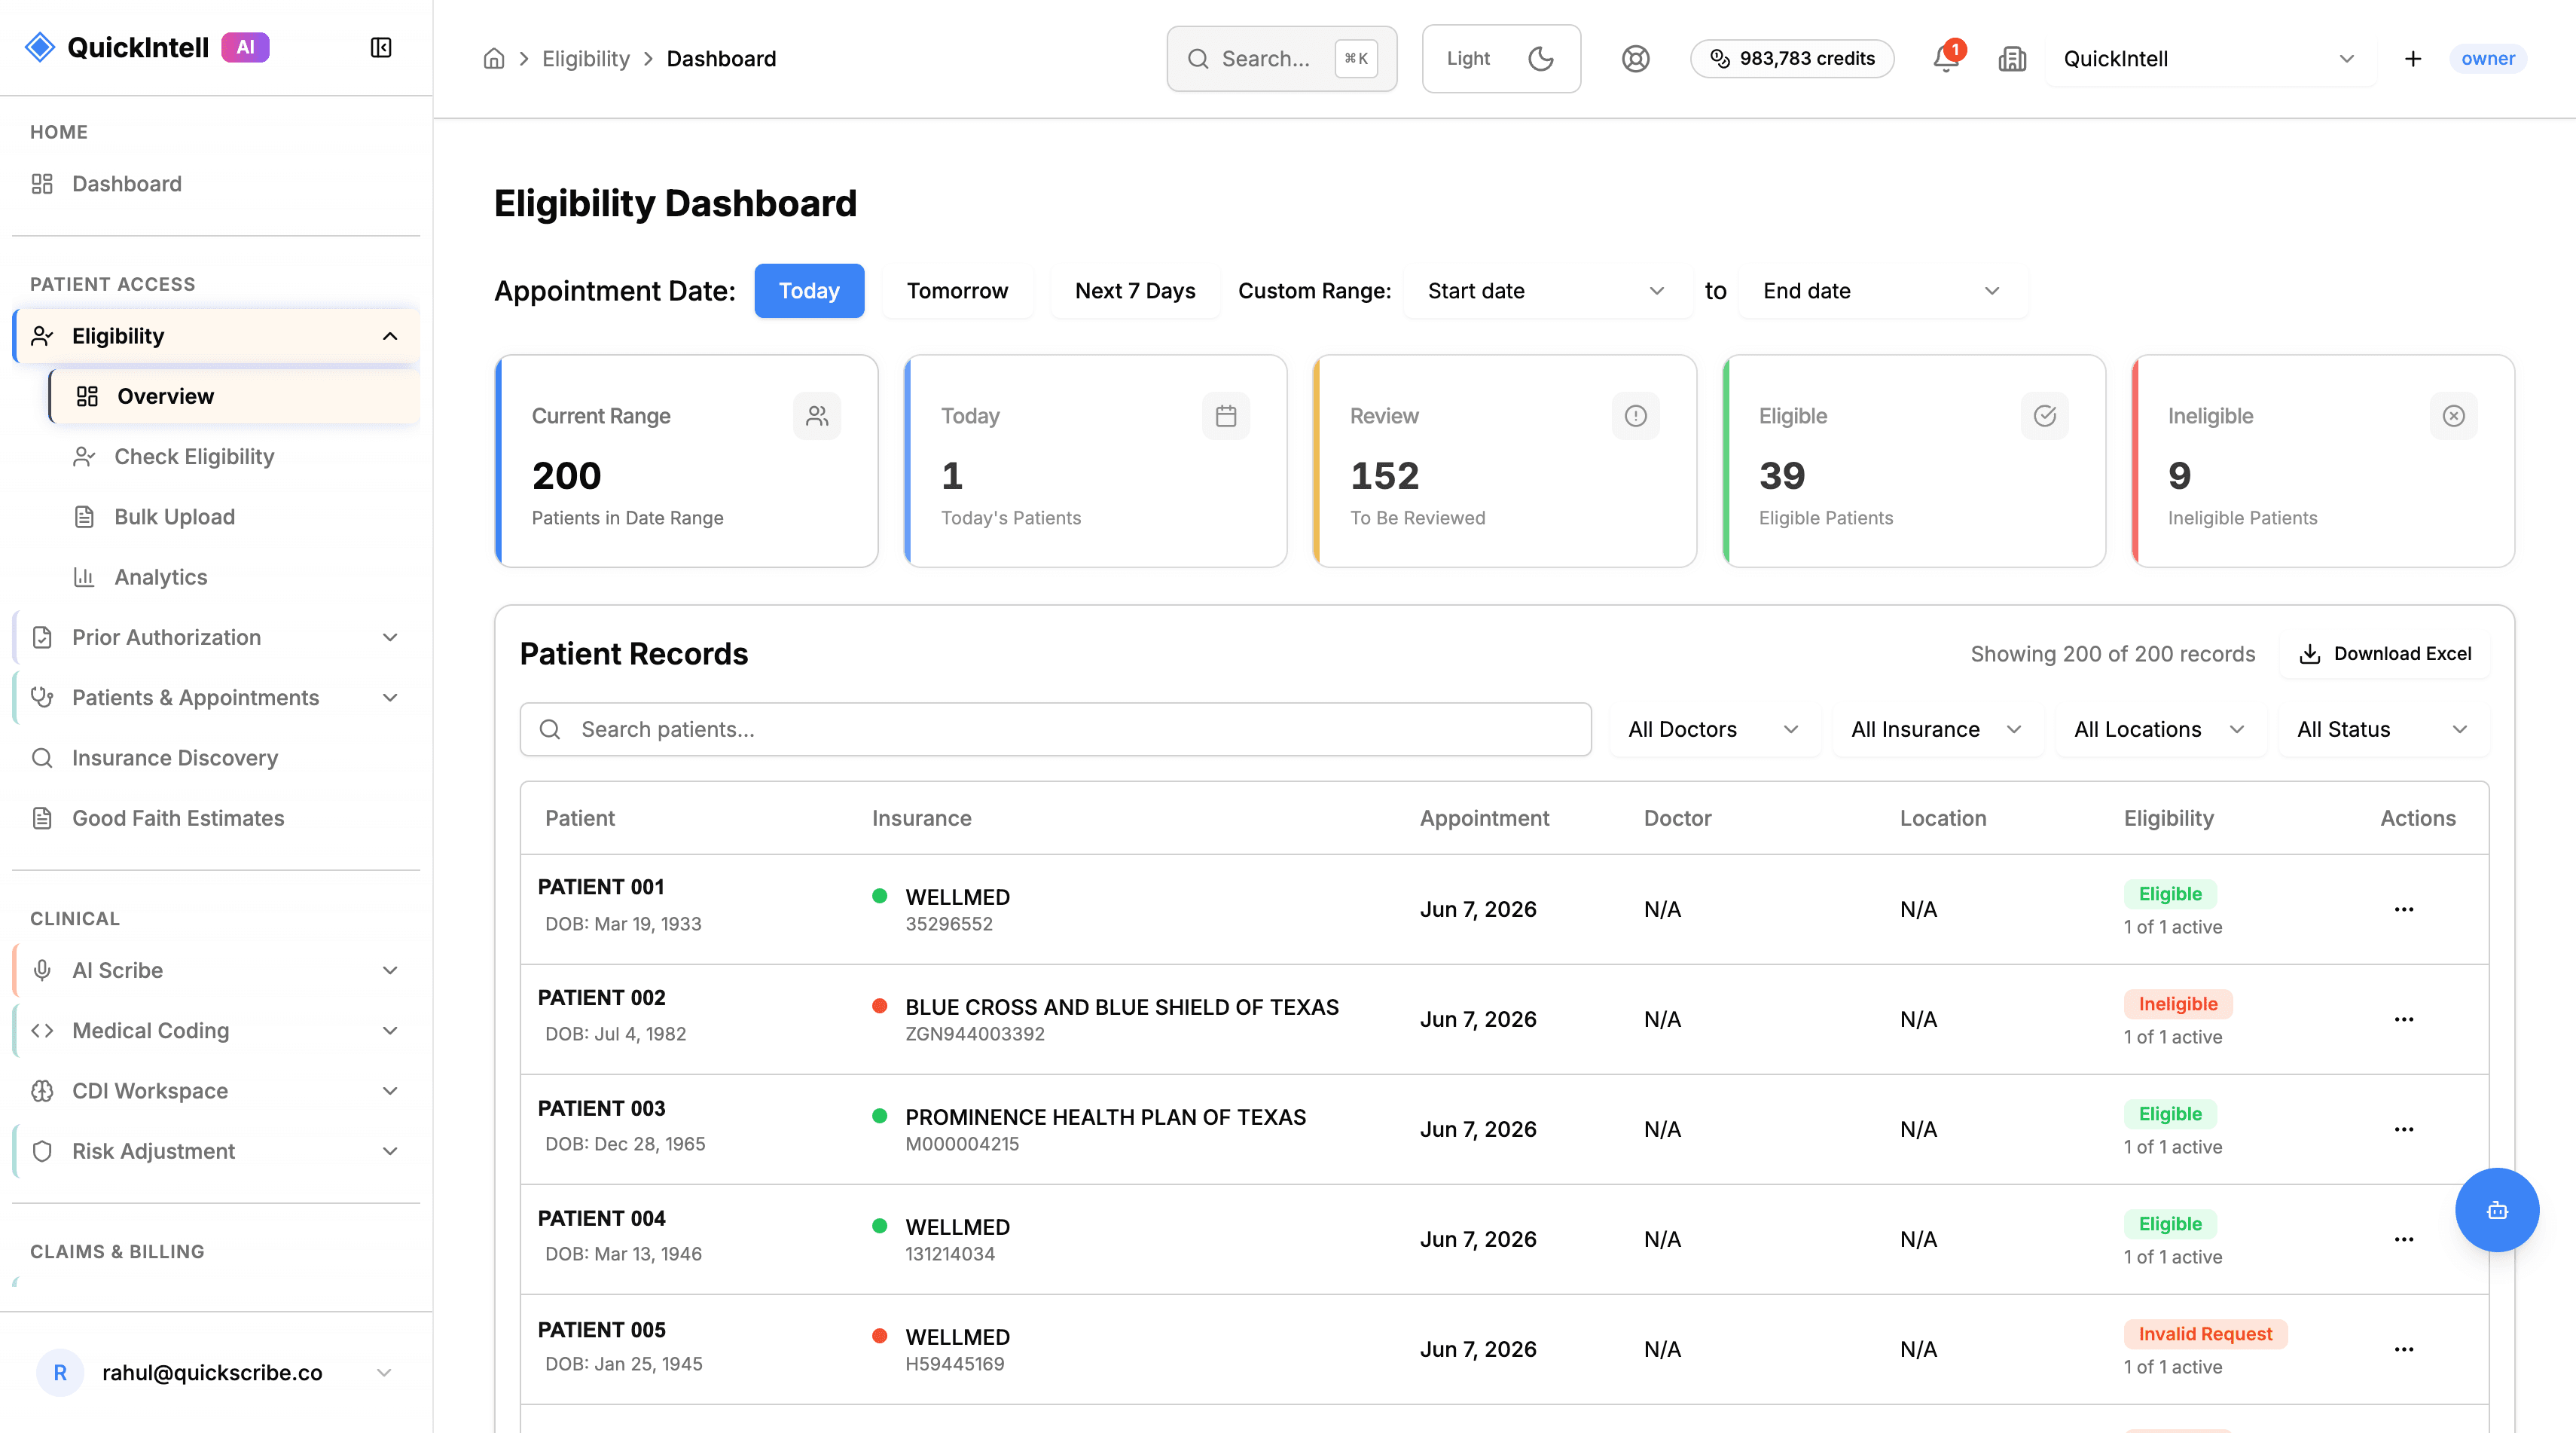Open Insurance Discovery page
The width and height of the screenshot is (2576, 1433).
pyautogui.click(x=216, y=758)
